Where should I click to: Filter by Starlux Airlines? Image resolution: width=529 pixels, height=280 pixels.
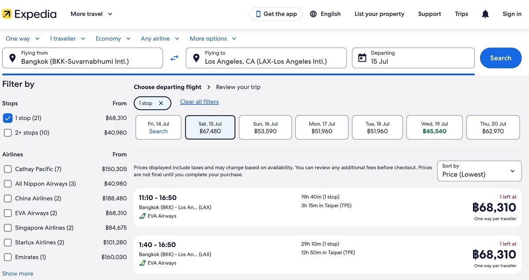[7, 243]
